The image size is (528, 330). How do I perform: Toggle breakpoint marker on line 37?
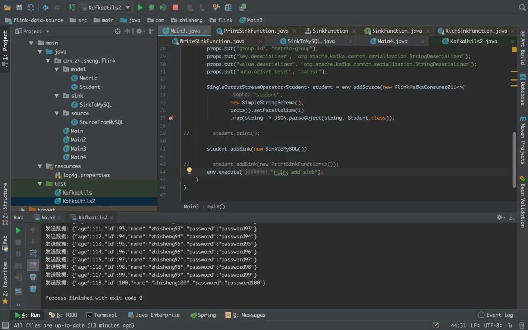171,118
